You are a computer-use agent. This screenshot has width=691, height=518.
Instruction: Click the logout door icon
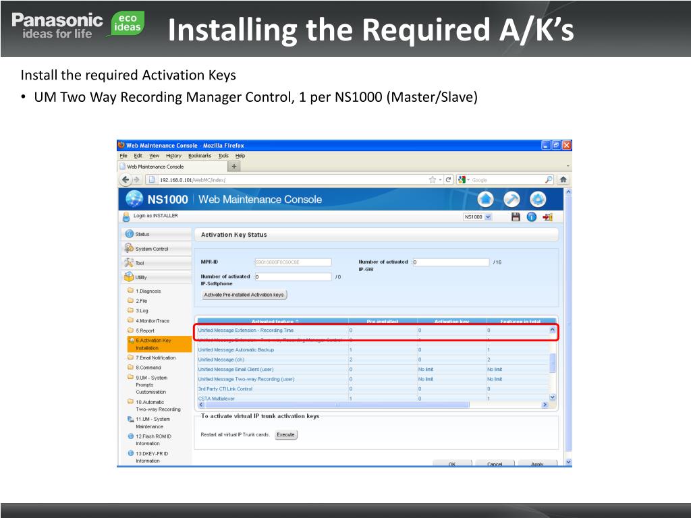click(x=547, y=217)
